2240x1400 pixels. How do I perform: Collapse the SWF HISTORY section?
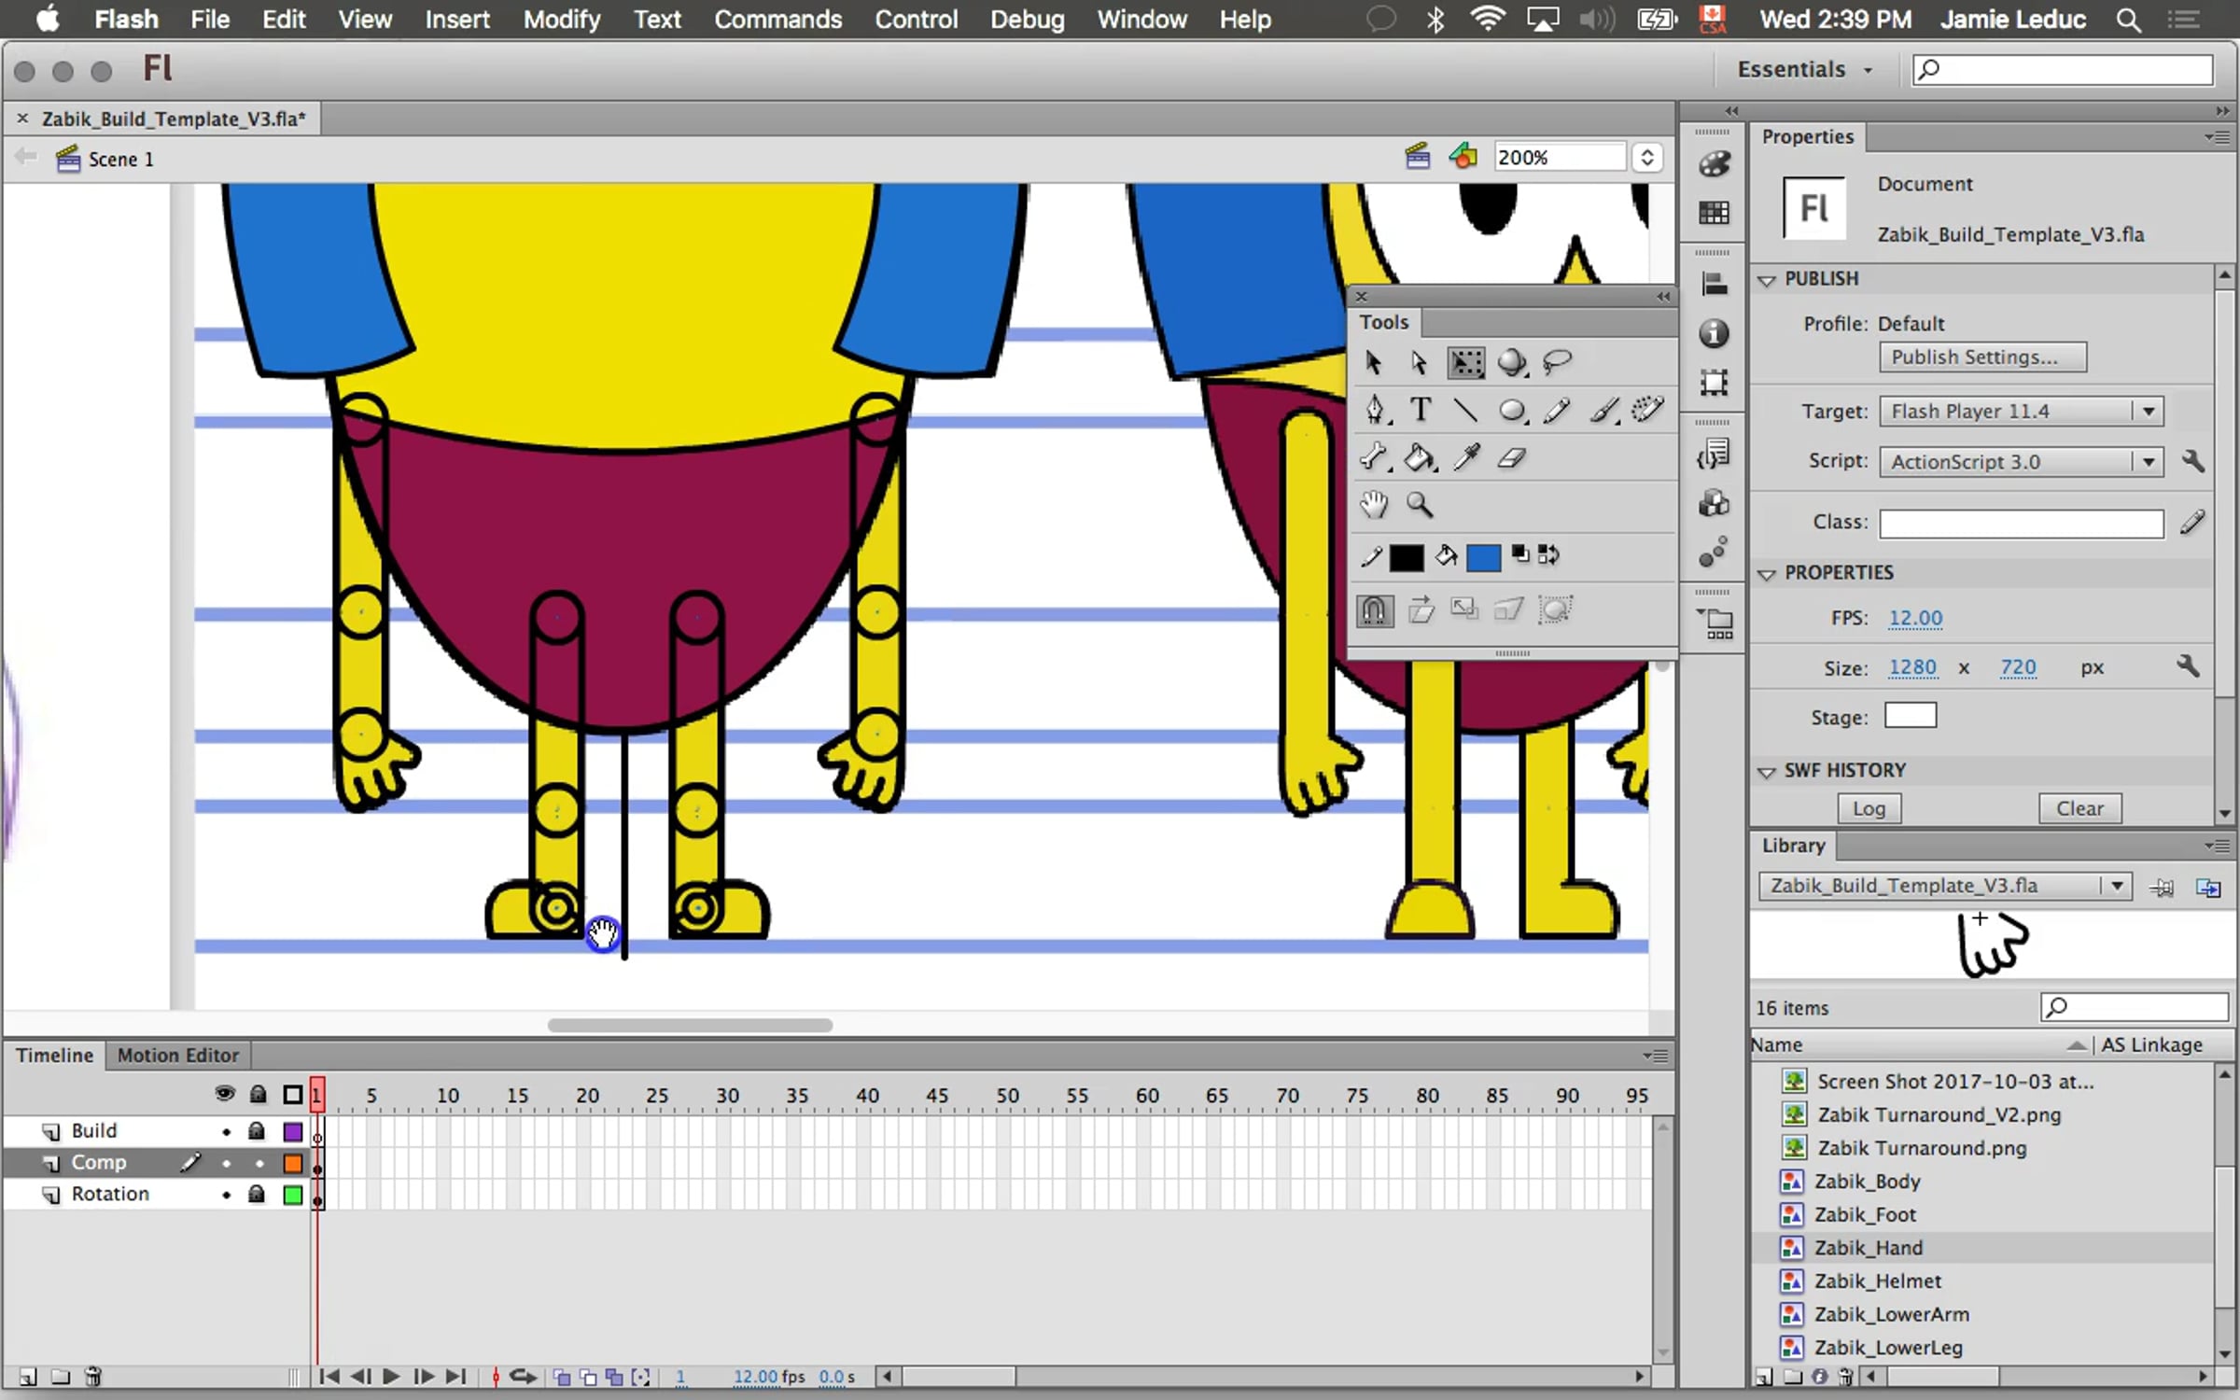coord(1766,771)
